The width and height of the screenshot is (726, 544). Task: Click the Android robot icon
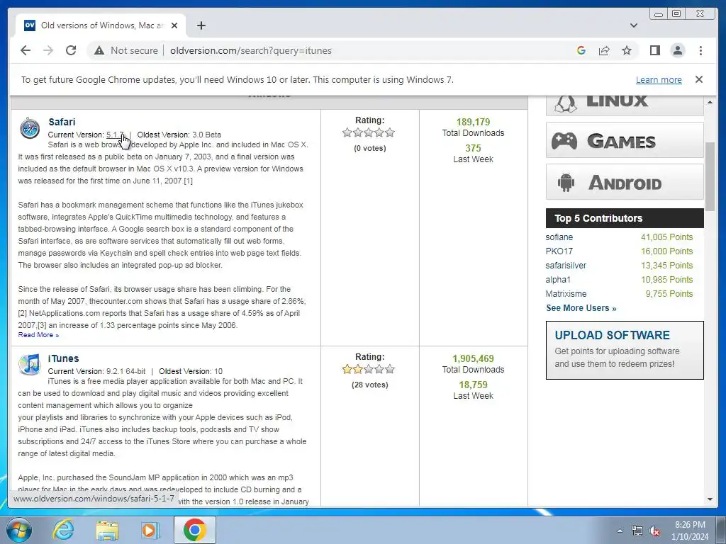pyautogui.click(x=566, y=182)
